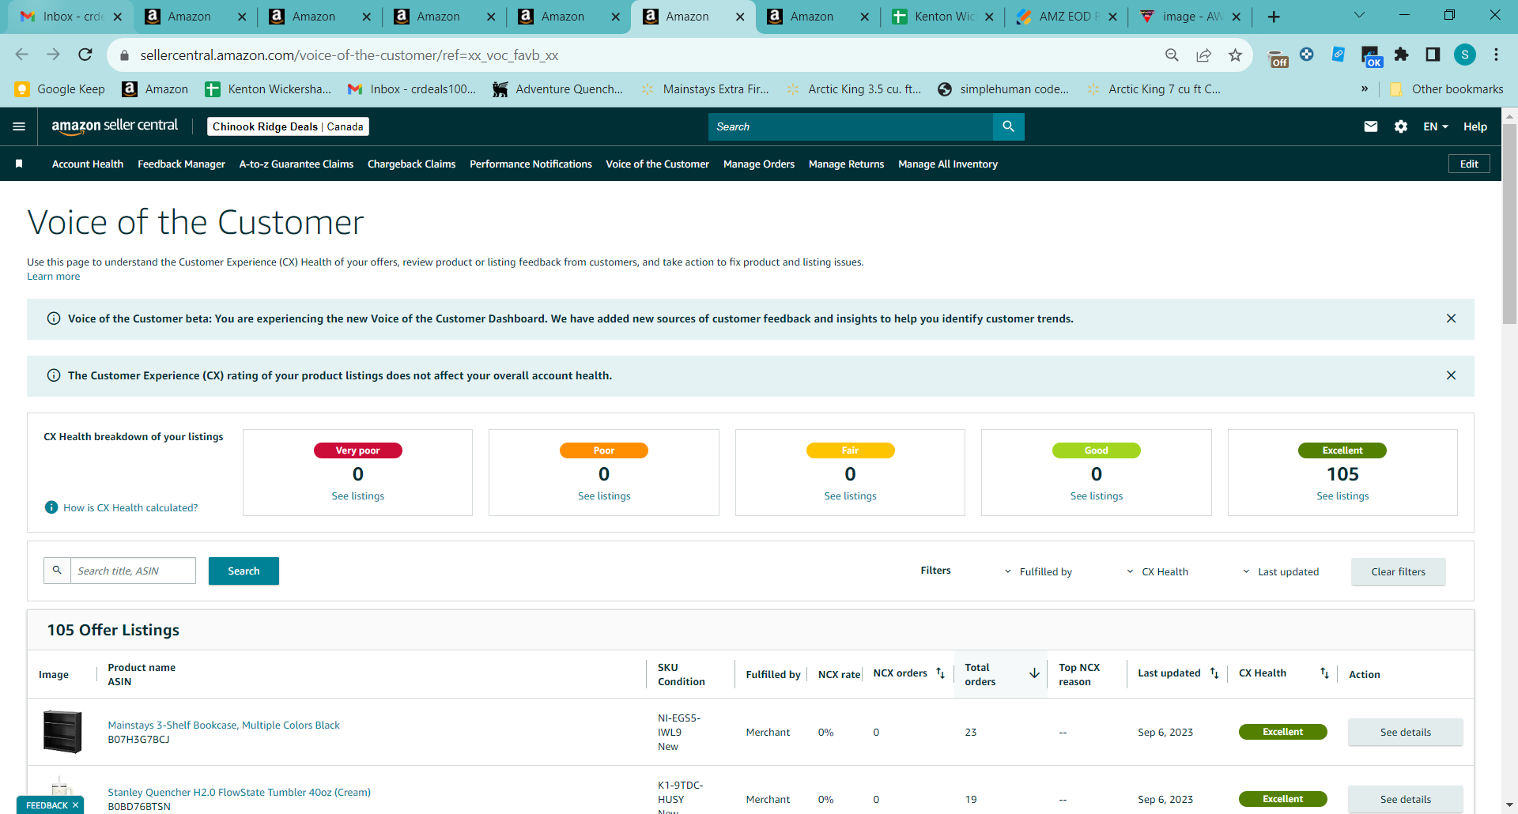
Task: Open the Other bookmarks folder
Action: click(1446, 89)
